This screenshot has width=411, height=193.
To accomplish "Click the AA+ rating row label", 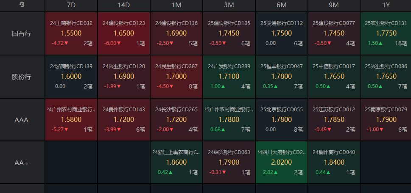I will (x=22, y=163).
